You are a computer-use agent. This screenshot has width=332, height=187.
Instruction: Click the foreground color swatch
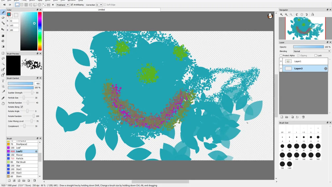9,14
